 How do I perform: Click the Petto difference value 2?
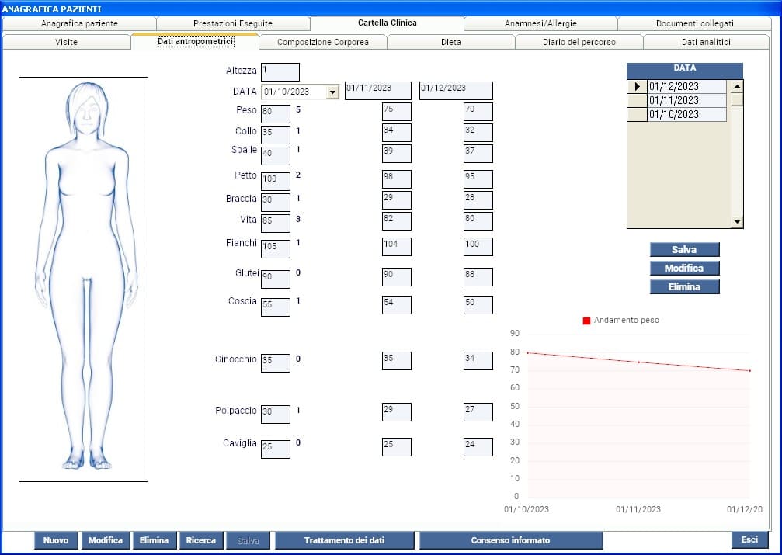298,175
